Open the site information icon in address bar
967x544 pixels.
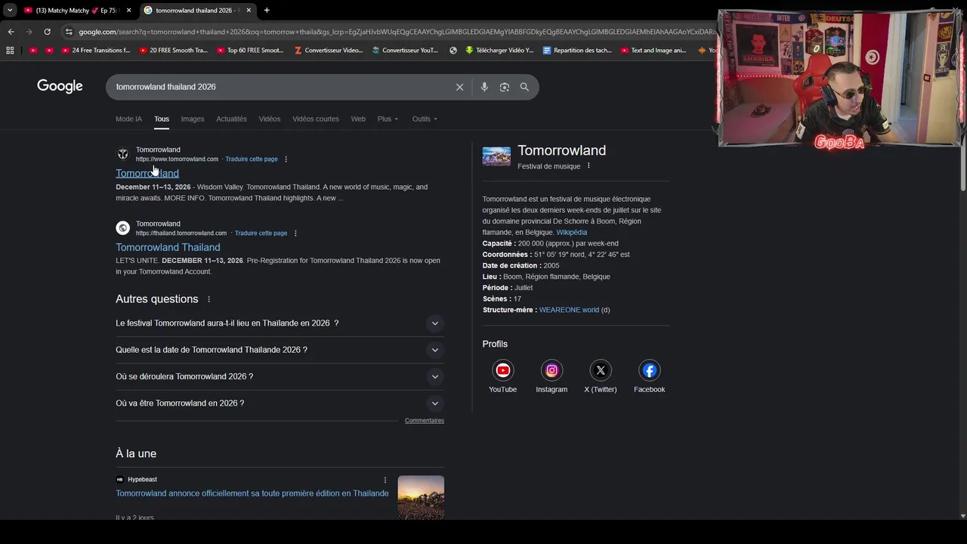point(69,32)
